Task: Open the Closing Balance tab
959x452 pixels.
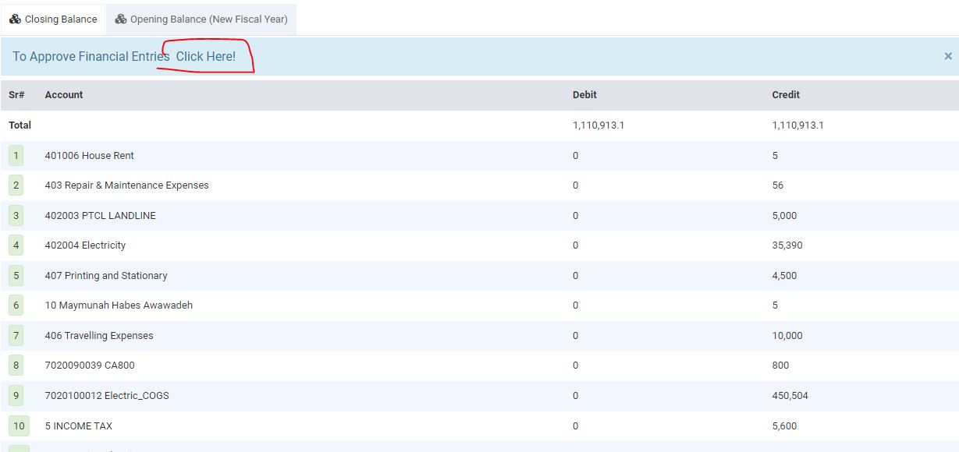Action: (53, 19)
